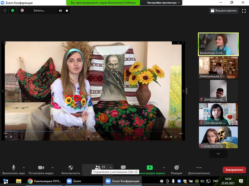Click the back arrow in shared player
This screenshot has height=186, width=249.
[3, 43]
